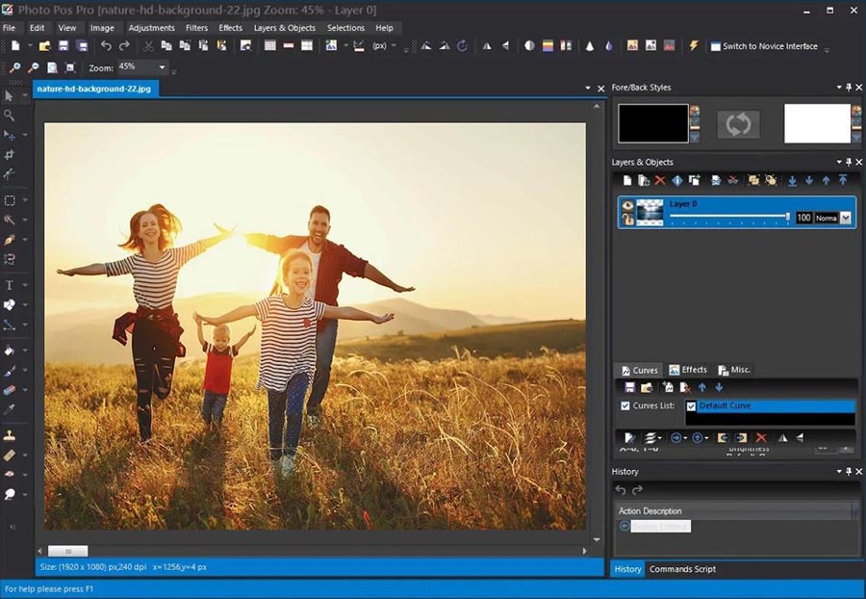866x599 pixels.
Task: Open layer properties with the blue info icon
Action: [x=677, y=180]
